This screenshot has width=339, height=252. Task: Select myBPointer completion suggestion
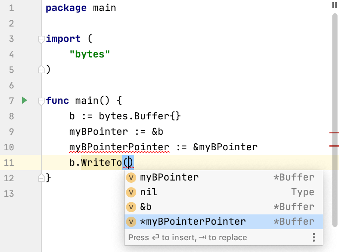click(224, 178)
